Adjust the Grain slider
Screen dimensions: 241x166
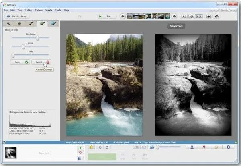click(x=23, y=46)
